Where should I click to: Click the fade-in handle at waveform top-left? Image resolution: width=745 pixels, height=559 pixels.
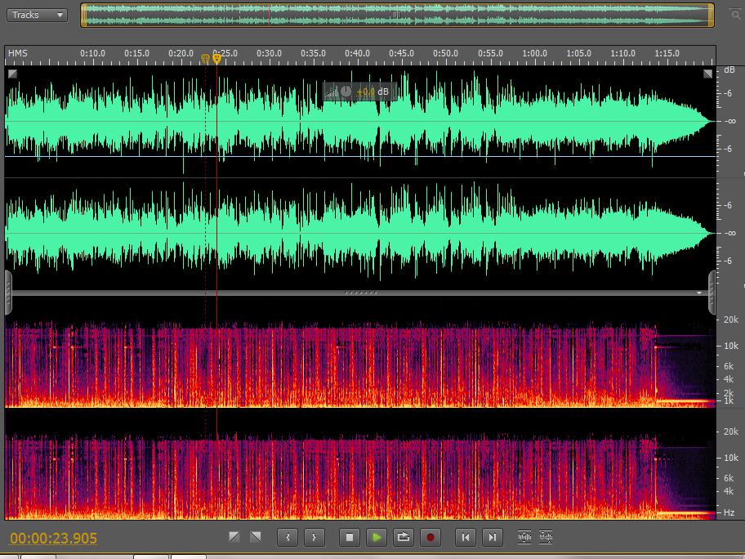coord(12,74)
